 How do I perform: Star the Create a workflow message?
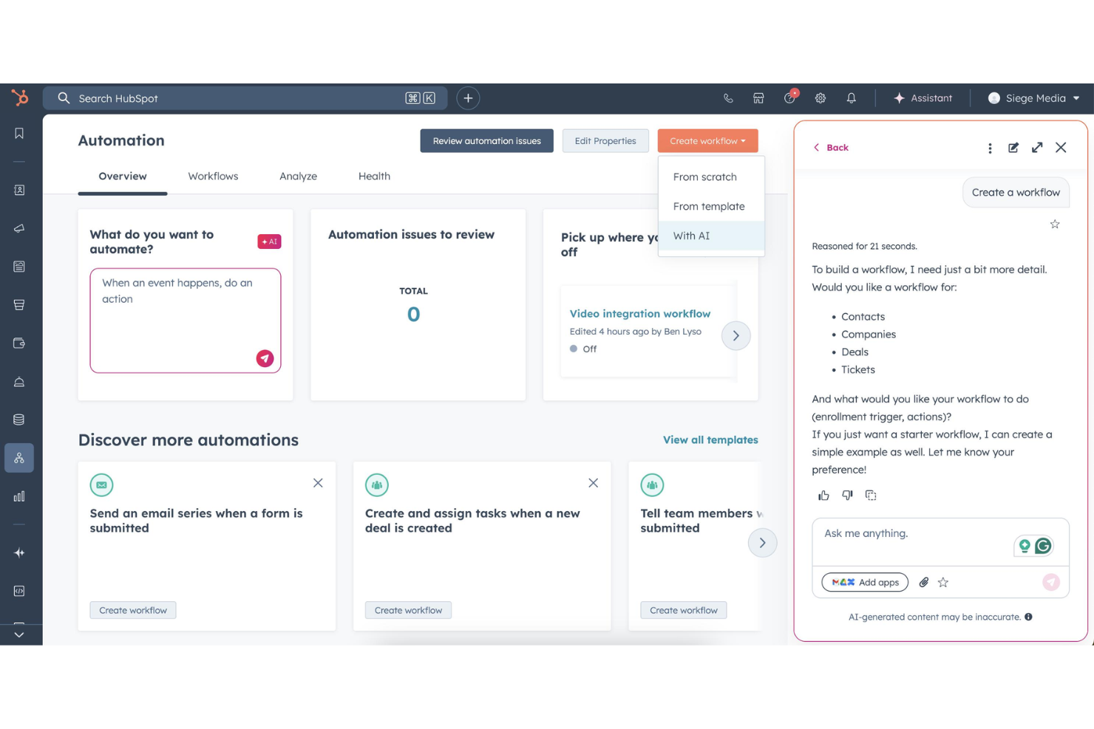(x=1055, y=225)
